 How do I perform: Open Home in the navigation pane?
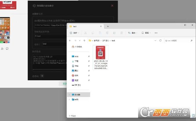point(77,47)
